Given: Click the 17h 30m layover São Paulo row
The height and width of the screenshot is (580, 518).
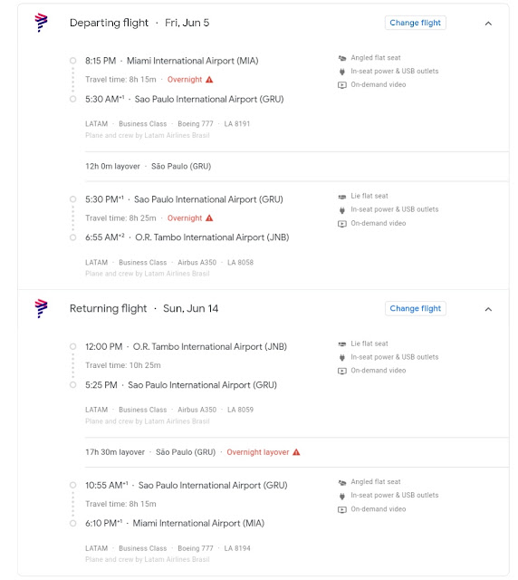Looking at the screenshot, I should point(296,452).
